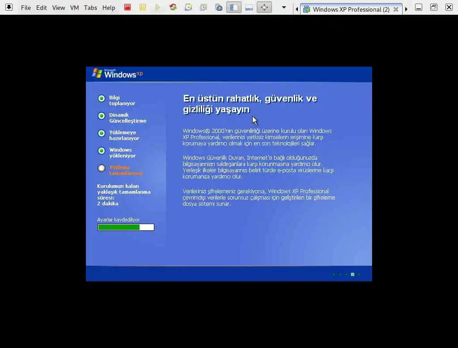Click the Yükleme tamamlanıyor step indicator
Screen dimensions: 458x348
102,168
